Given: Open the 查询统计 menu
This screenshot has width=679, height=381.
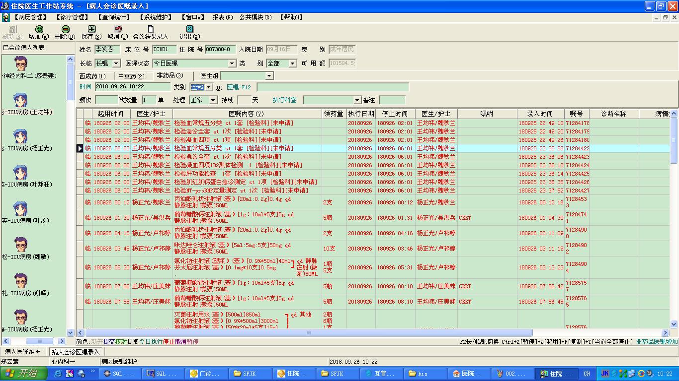Looking at the screenshot, I should 114,17.
